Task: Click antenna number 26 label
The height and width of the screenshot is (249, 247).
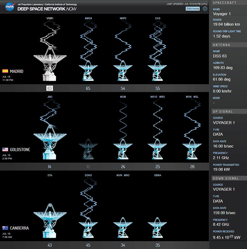Action: point(192,167)
